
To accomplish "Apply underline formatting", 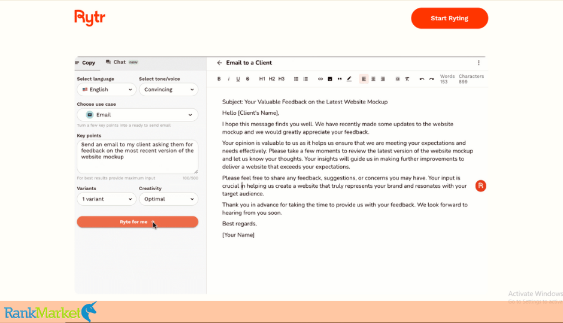I will click(238, 79).
